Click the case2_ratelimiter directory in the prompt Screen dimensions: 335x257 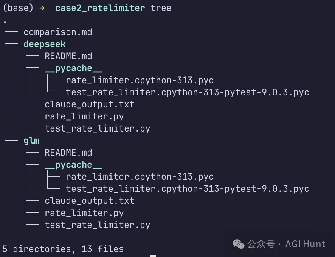pyautogui.click(x=100, y=8)
